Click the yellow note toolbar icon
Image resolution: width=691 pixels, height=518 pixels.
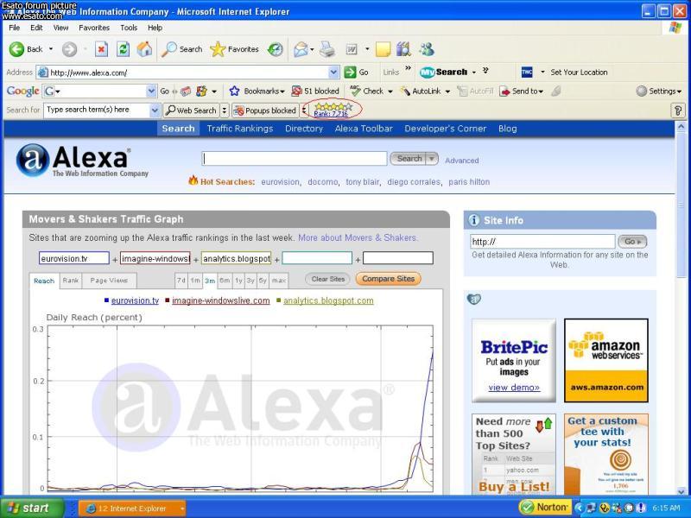(x=383, y=49)
